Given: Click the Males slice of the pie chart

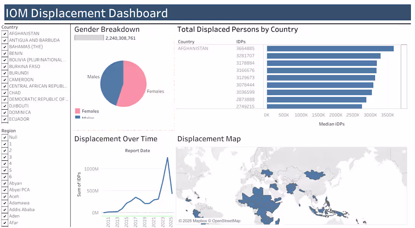Looking at the screenshot, I should pyautogui.click(x=111, y=83).
